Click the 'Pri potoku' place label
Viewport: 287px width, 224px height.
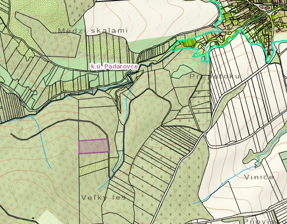(x=215, y=76)
